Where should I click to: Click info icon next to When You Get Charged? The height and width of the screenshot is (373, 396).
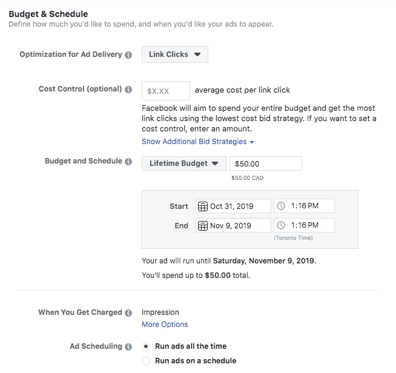pyautogui.click(x=128, y=313)
